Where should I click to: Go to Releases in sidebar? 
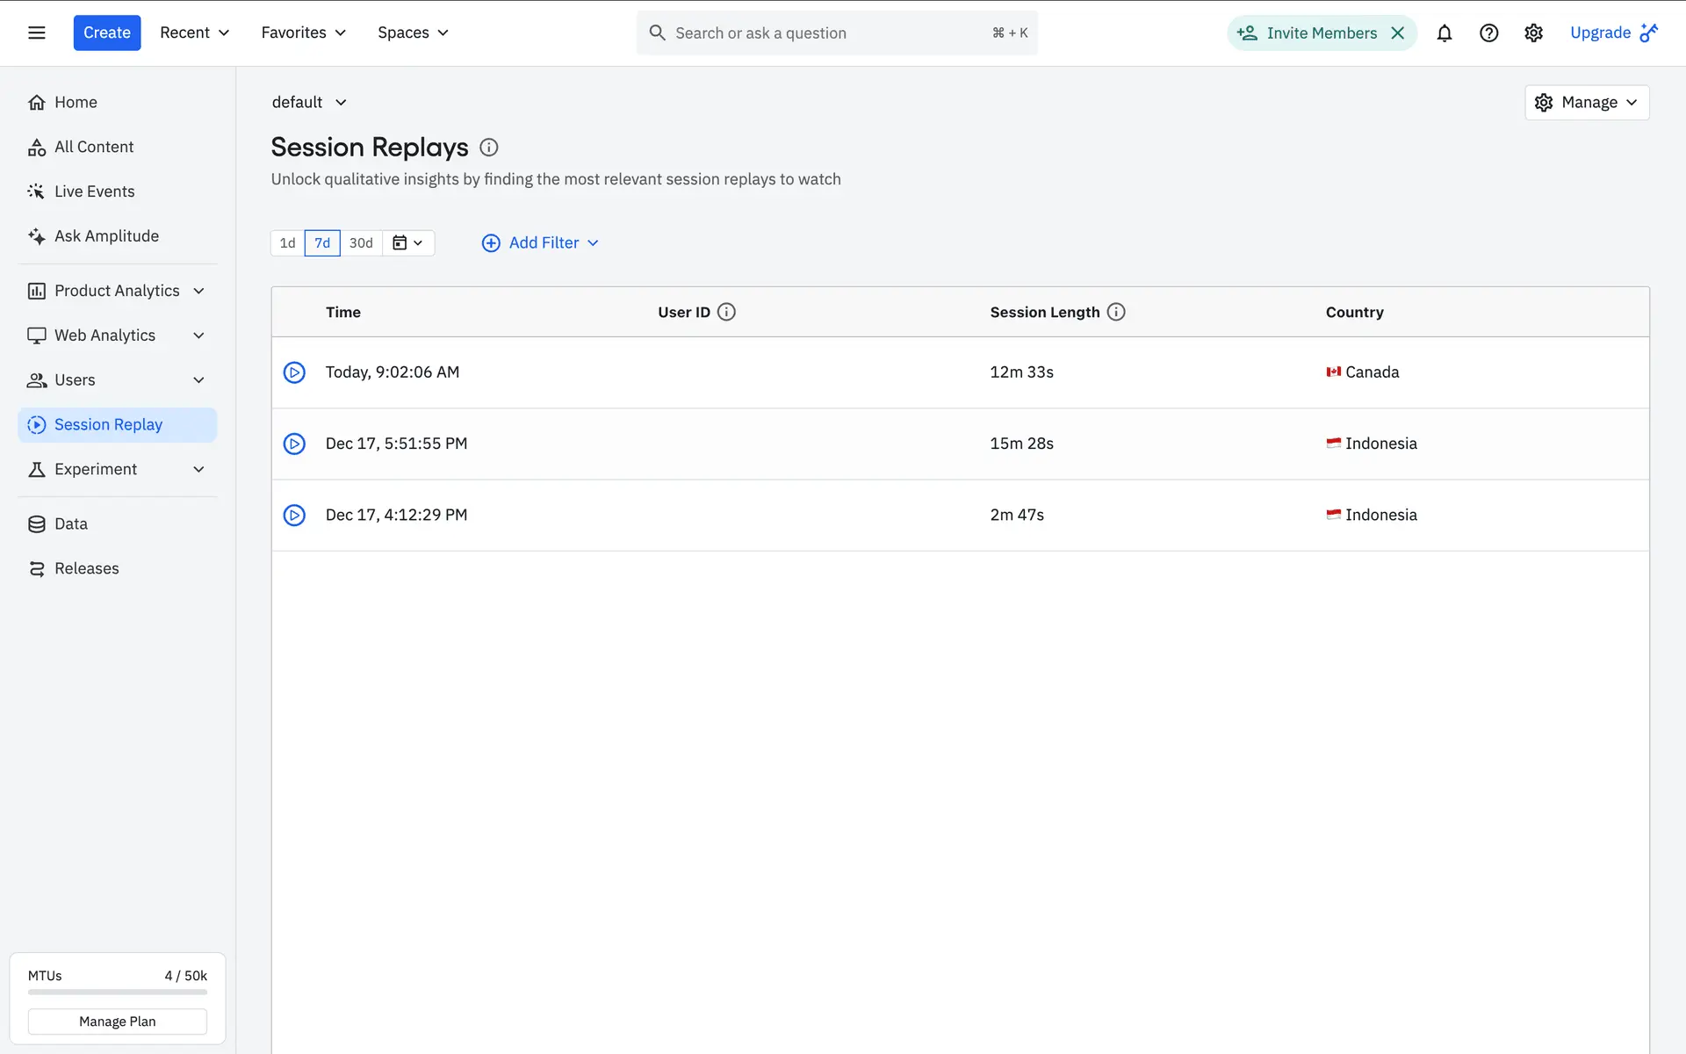[x=86, y=568]
